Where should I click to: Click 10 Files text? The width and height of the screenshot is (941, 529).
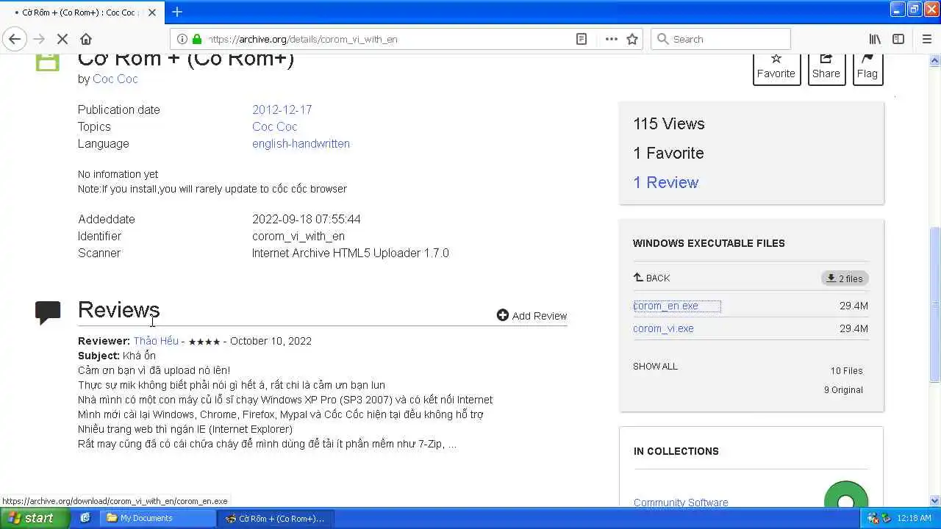(847, 370)
